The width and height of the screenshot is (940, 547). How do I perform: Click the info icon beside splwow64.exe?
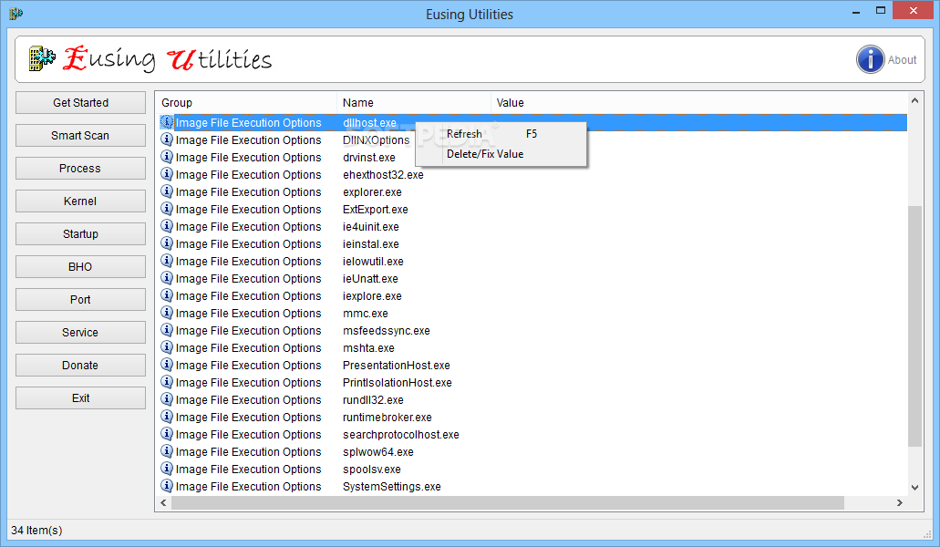pos(167,452)
